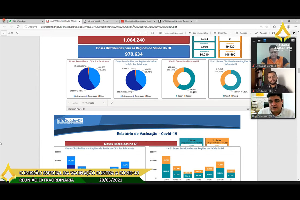Click the PDF zoom out minus icon
The image size is (300, 200).
point(133,33)
